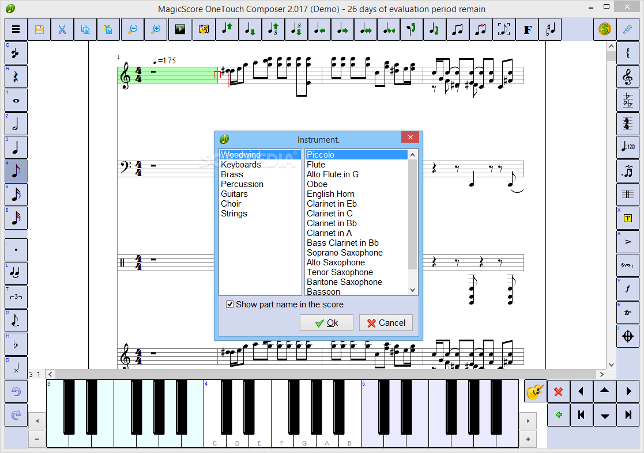
Task: Select the quarter note duration
Action: pyautogui.click(x=16, y=147)
